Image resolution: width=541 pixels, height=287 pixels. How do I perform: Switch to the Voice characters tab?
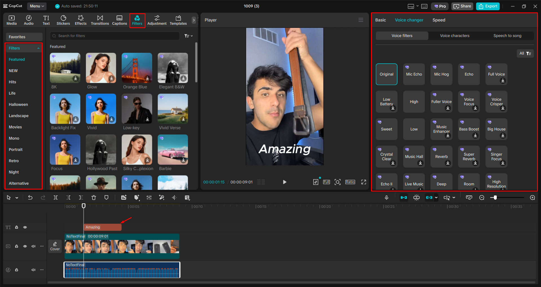pyautogui.click(x=454, y=35)
